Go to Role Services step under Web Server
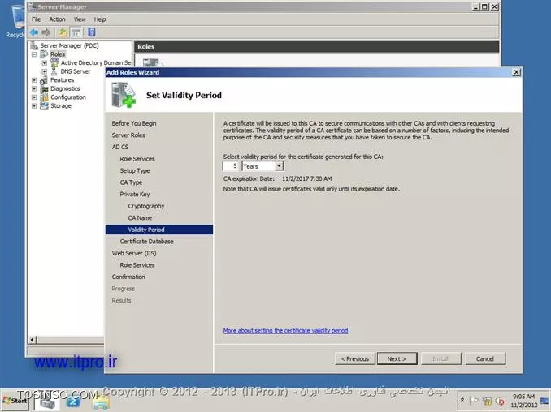551x412 pixels. [x=137, y=265]
